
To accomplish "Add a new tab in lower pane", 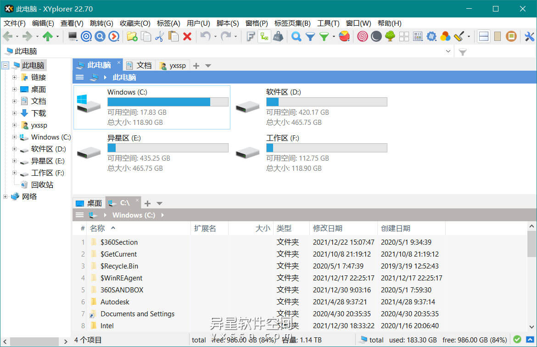I will (x=147, y=203).
